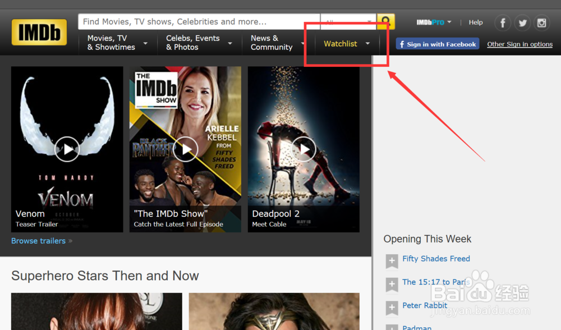Image resolution: width=561 pixels, height=330 pixels.
Task: Open Other Sign in options
Action: 519,44
